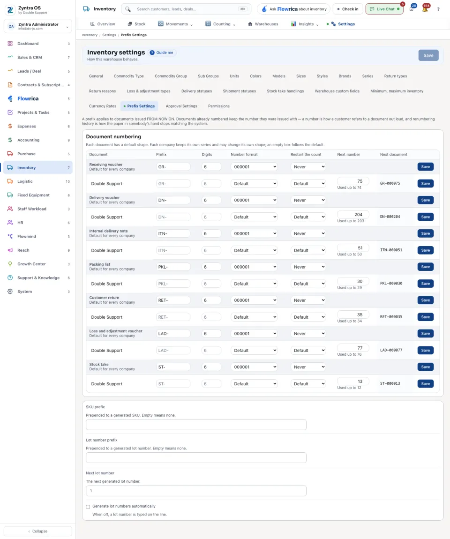Click the SKU prefix input field
The width and height of the screenshot is (450, 539).
point(196,425)
